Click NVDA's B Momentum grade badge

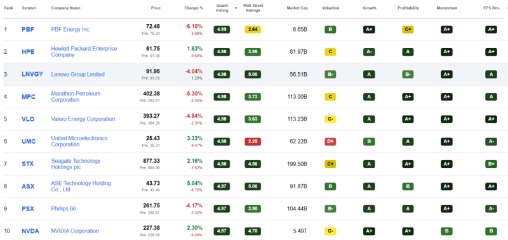click(446, 231)
